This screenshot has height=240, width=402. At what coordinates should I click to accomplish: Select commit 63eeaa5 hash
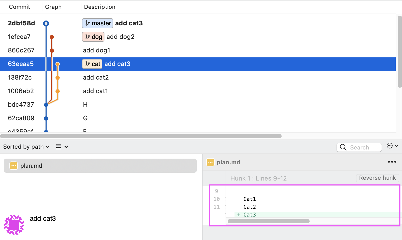[21, 64]
